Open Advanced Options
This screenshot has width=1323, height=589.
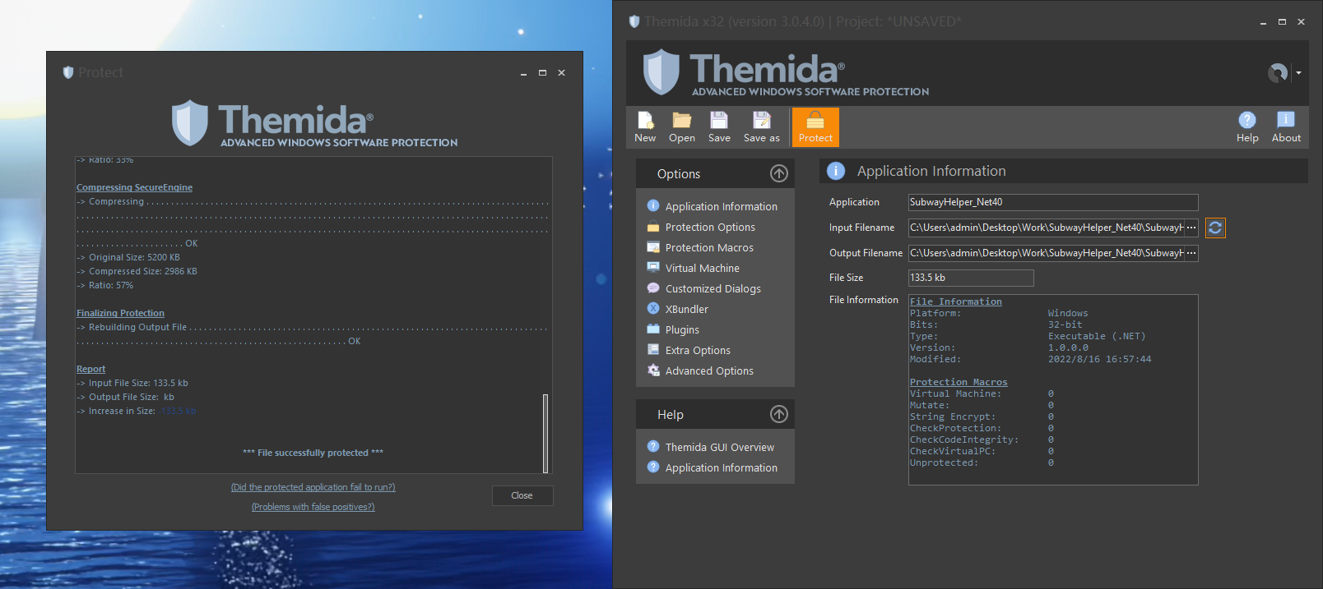(x=700, y=370)
